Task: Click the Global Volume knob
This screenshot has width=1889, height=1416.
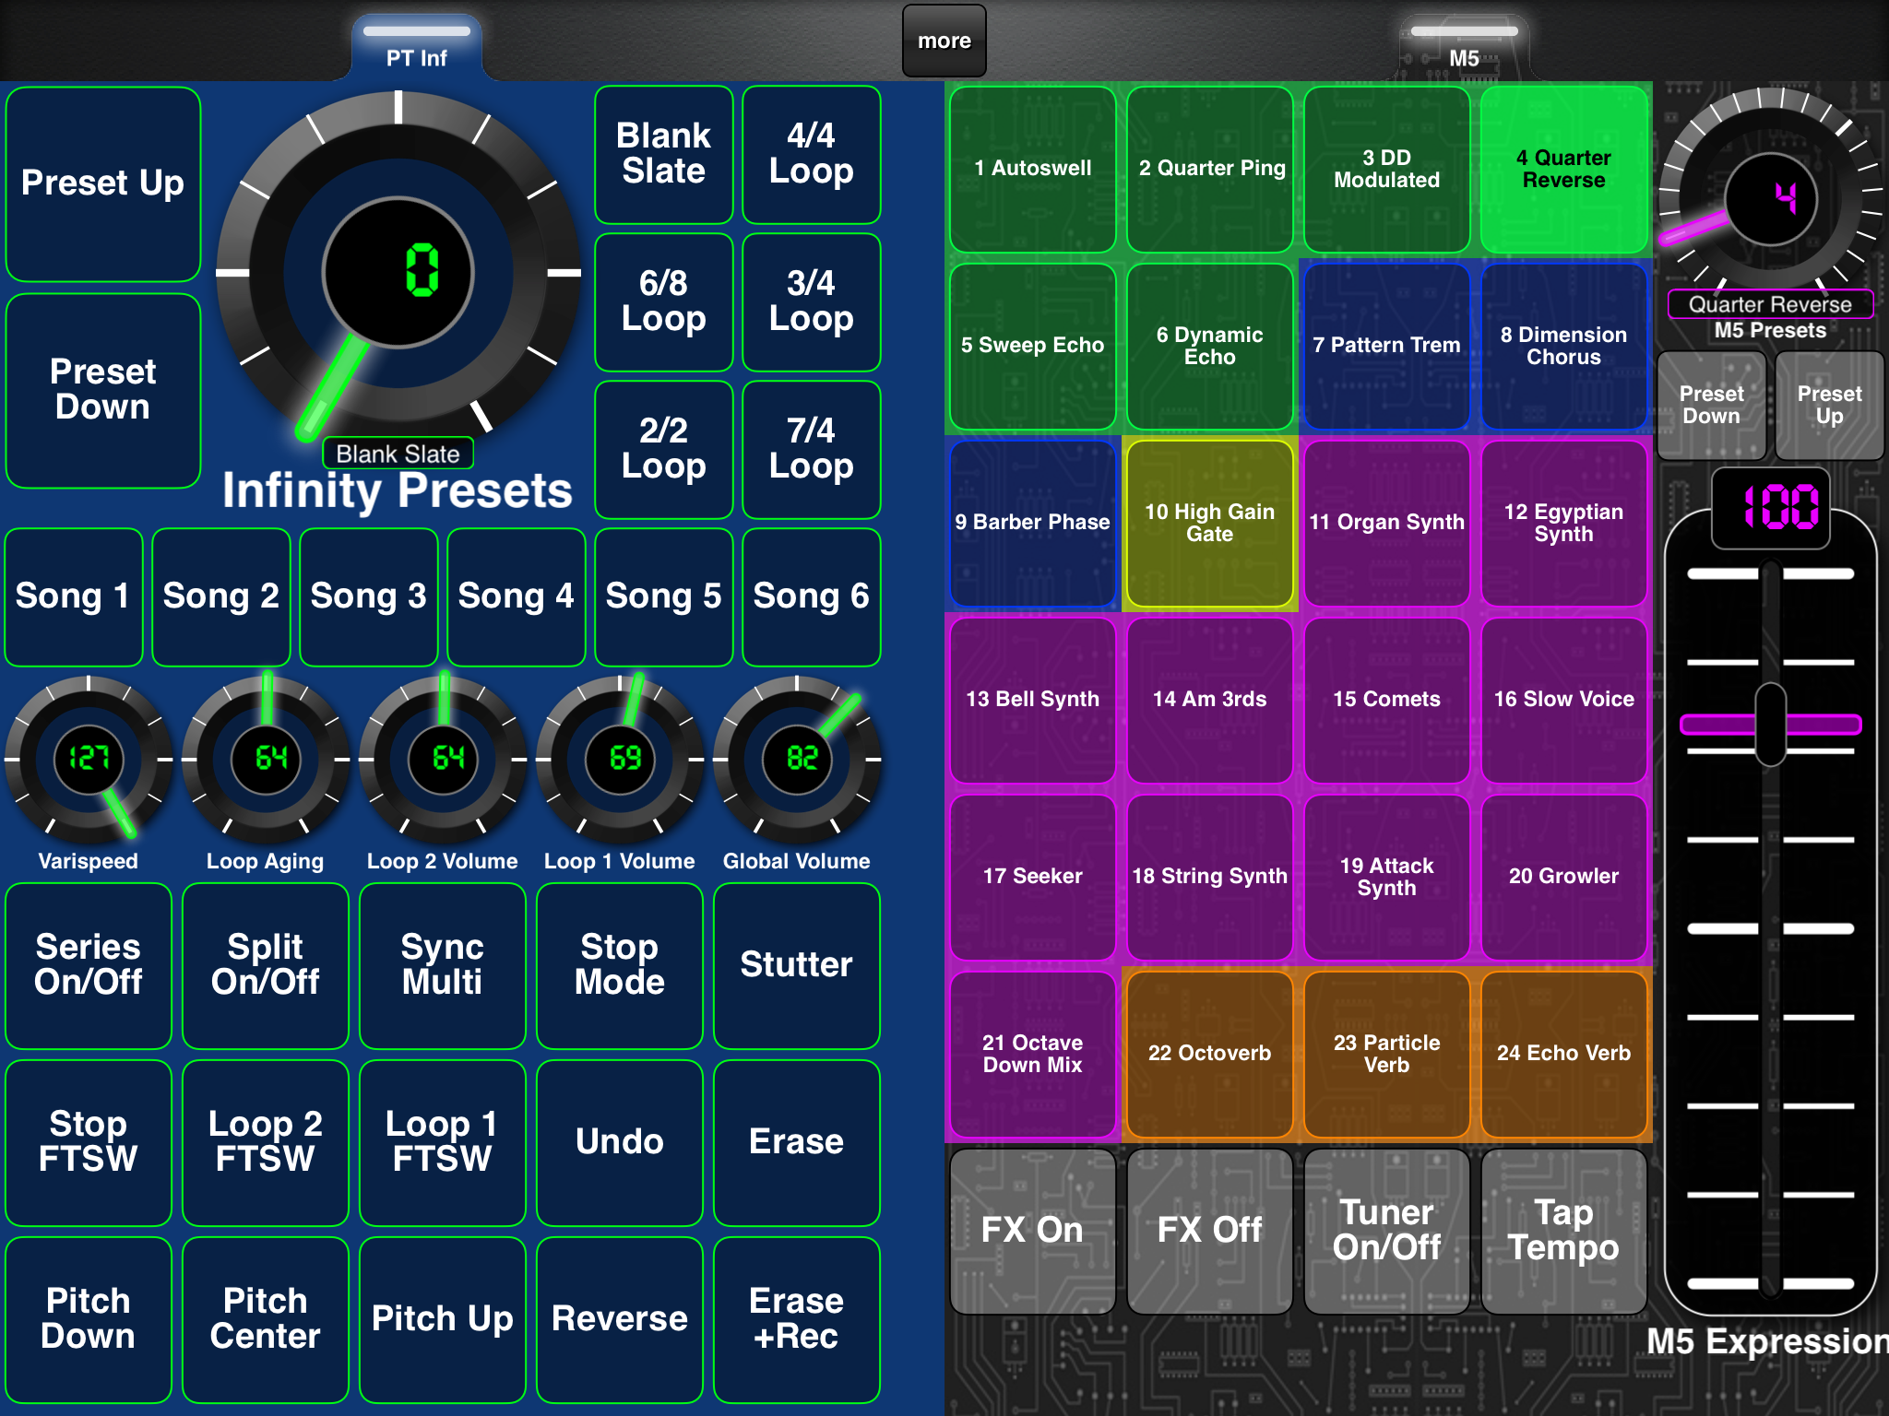Action: pyautogui.click(x=797, y=759)
